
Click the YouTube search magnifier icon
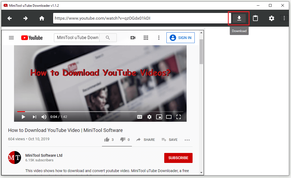coord(108,38)
